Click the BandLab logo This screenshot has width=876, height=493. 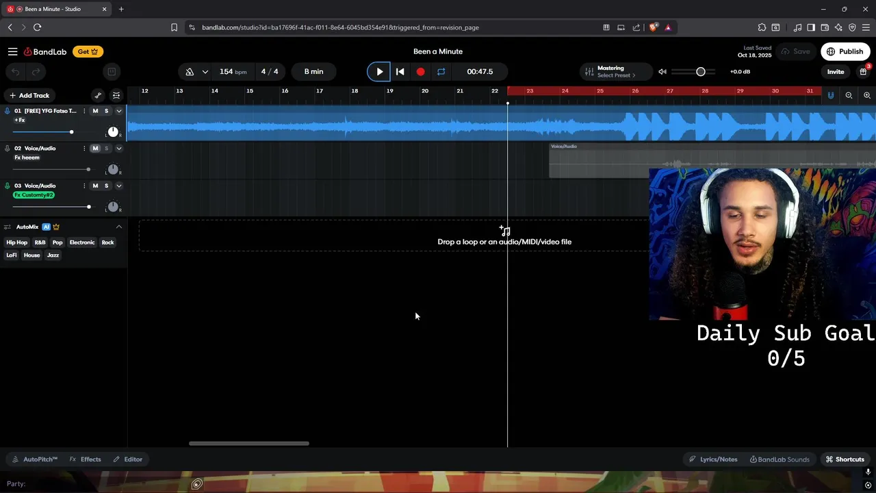coord(45,51)
